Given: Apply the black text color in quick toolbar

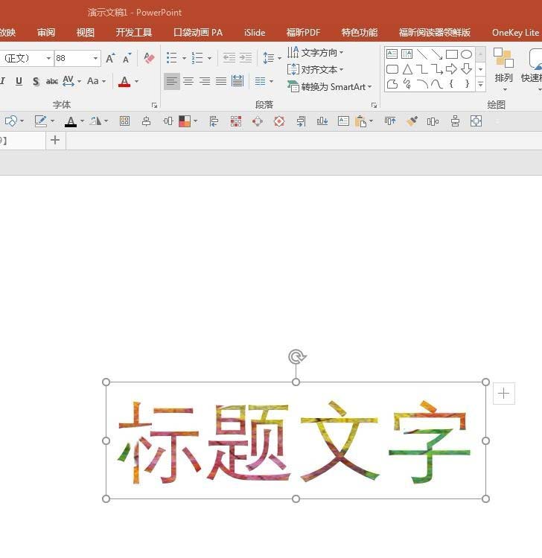Looking at the screenshot, I should (71, 122).
